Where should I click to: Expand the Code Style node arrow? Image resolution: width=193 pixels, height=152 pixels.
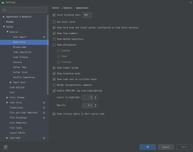pos(7,102)
